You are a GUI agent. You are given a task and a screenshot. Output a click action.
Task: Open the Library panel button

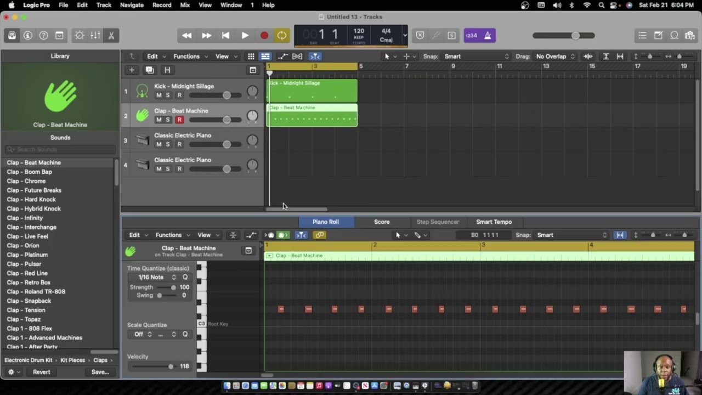pos(12,36)
